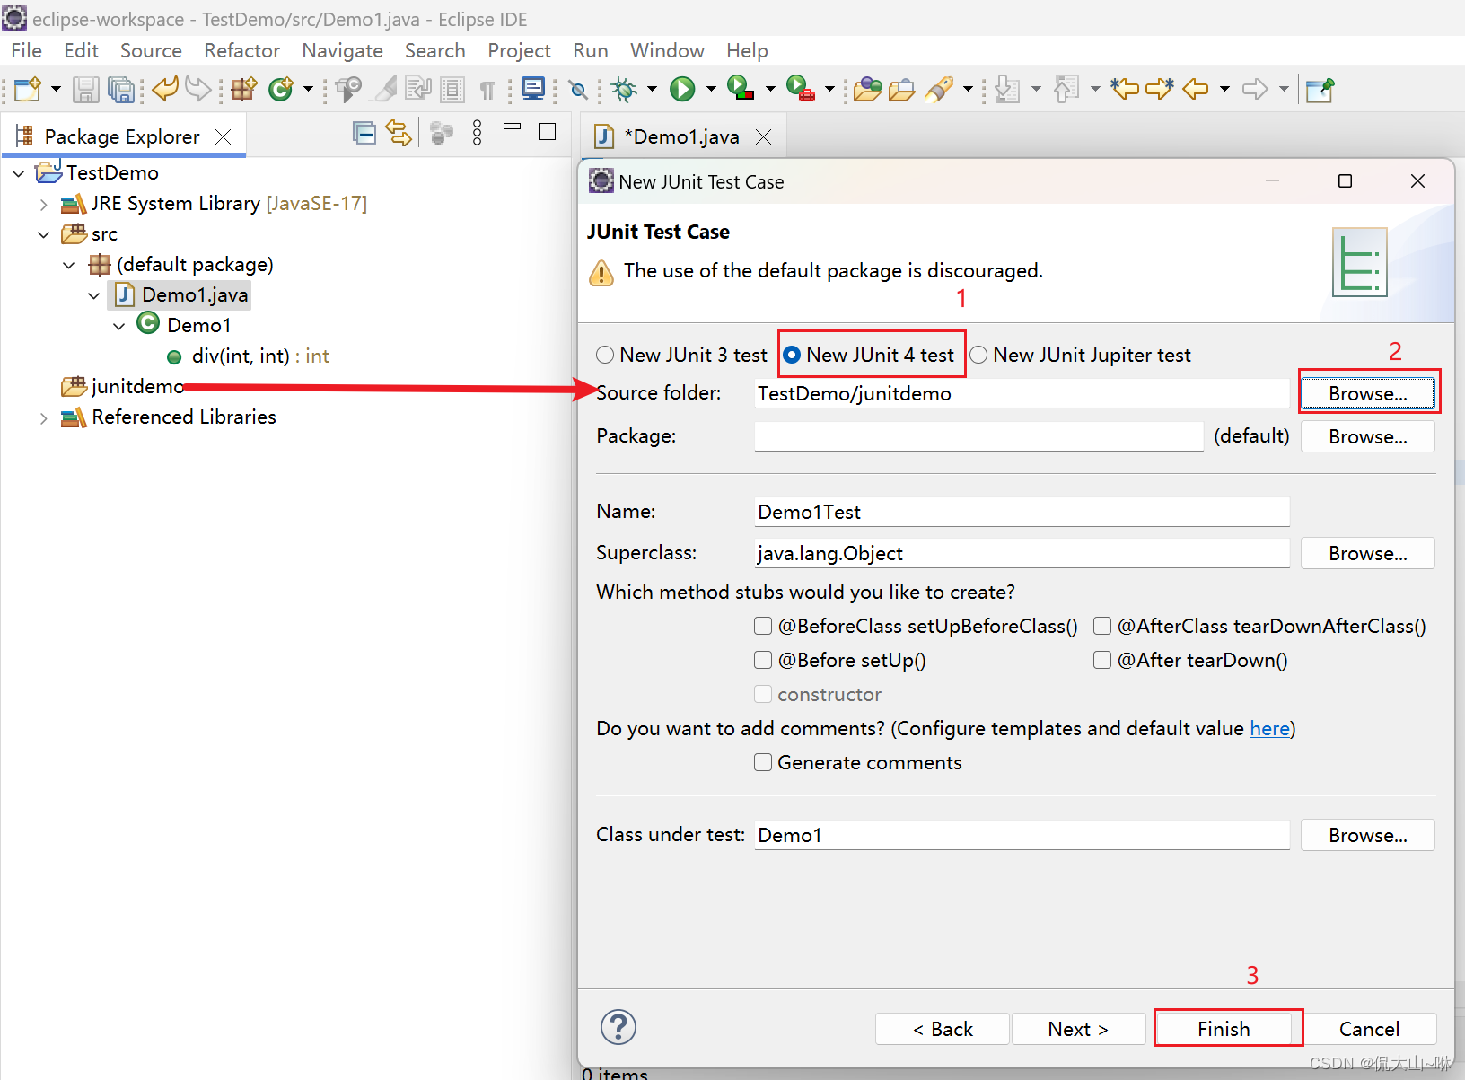
Task: Open the Source menu
Action: pos(151,50)
